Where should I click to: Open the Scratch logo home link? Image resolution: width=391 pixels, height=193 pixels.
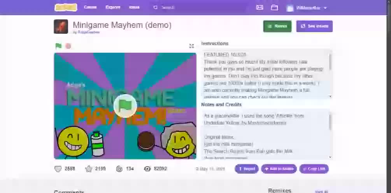pyautogui.click(x=66, y=7)
